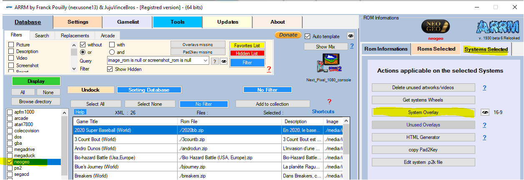
Task: Open the blue help link beside Show Mix
Action: (352, 46)
